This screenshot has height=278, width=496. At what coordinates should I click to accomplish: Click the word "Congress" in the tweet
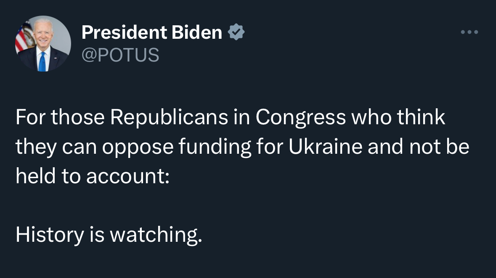[301, 118]
